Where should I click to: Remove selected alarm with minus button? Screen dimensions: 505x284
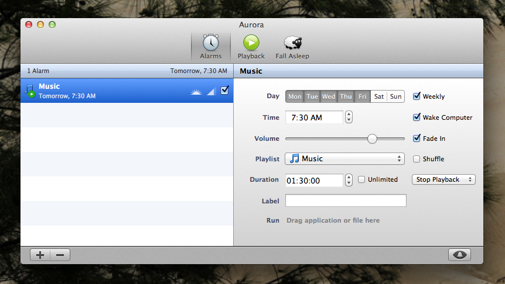60,255
